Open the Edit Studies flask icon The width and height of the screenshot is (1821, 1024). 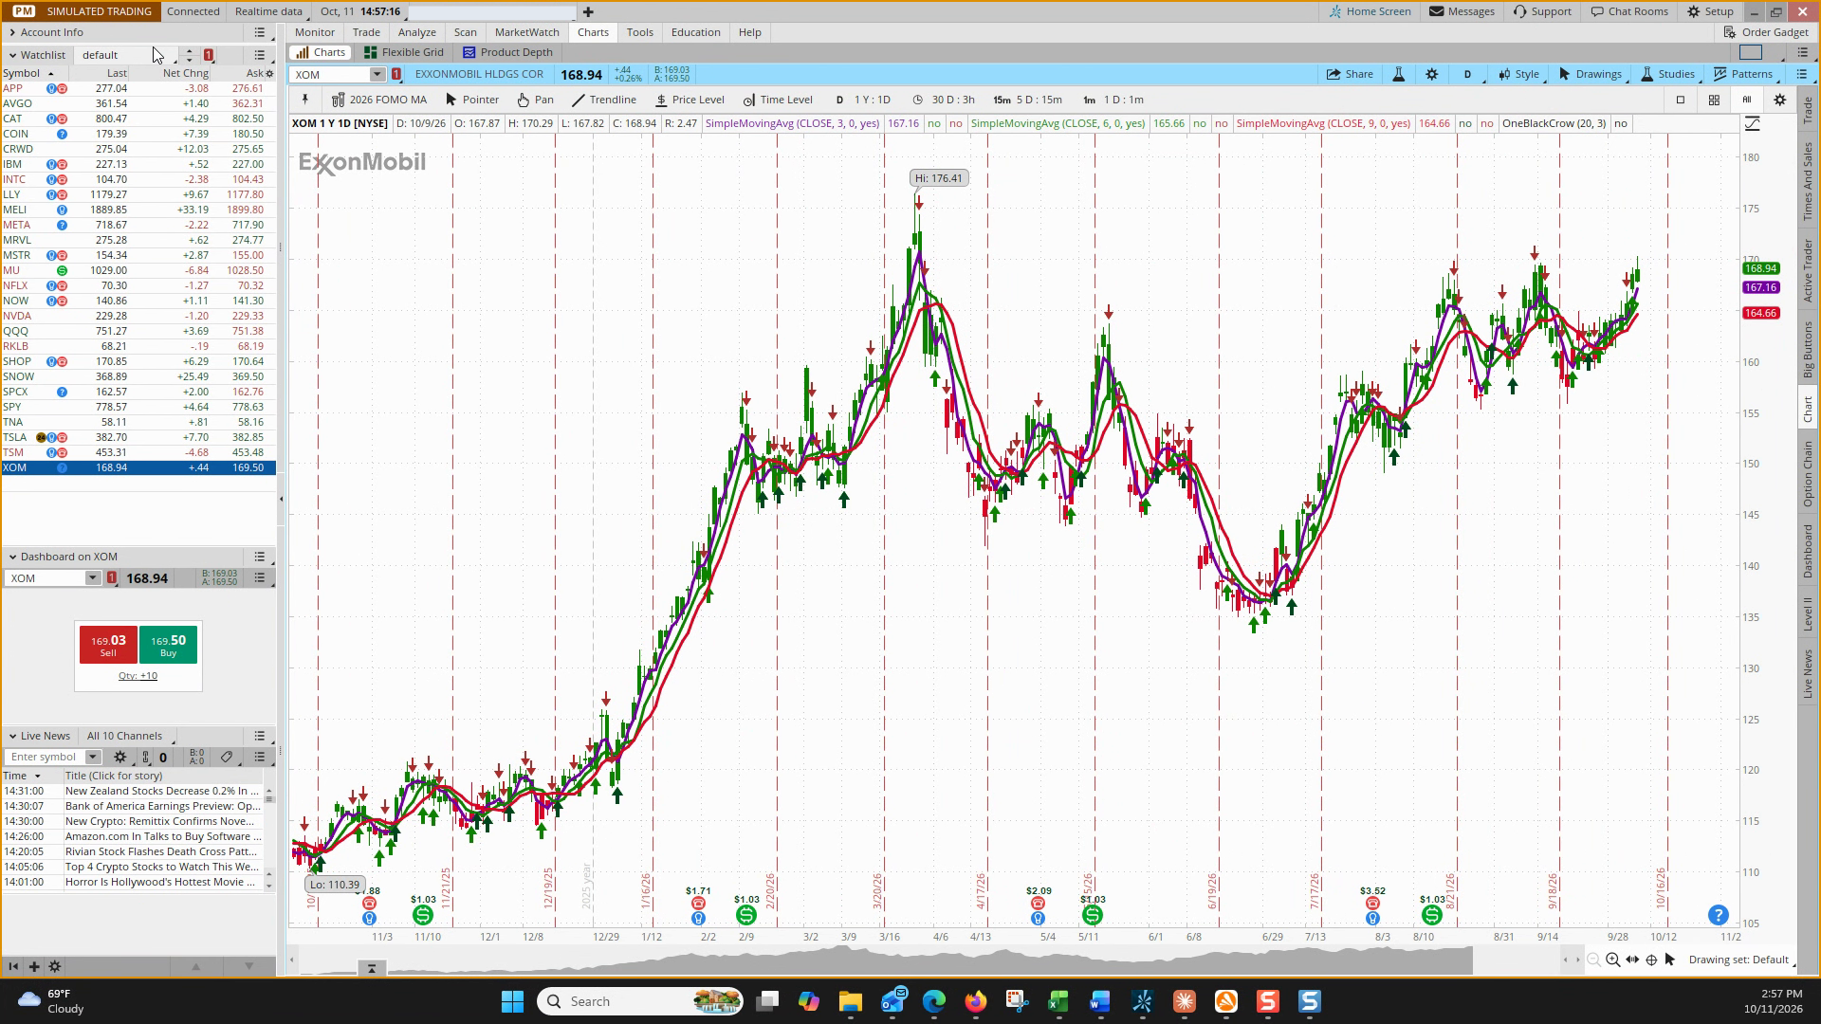1398,74
